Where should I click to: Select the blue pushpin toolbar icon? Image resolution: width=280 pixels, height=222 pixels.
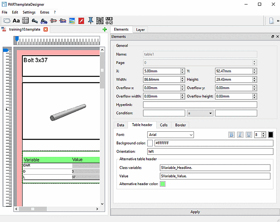click(x=91, y=21)
